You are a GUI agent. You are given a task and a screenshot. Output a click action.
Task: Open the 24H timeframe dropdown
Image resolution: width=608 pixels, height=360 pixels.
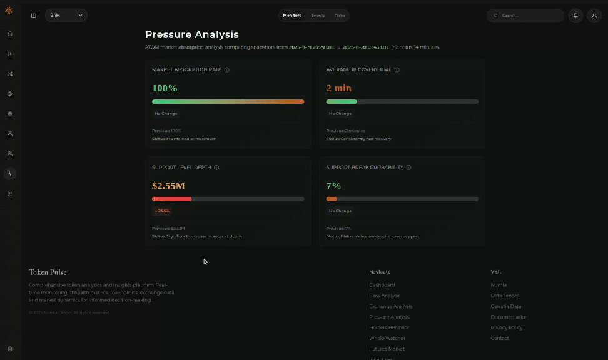[x=66, y=16]
